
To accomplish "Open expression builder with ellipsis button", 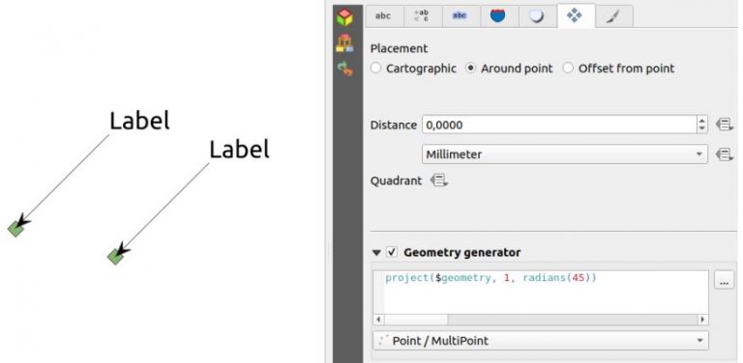I will pos(724,281).
